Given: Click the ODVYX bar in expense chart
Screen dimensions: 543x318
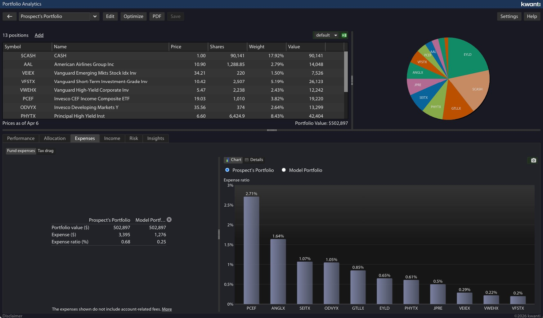Looking at the screenshot, I should pyautogui.click(x=331, y=283).
